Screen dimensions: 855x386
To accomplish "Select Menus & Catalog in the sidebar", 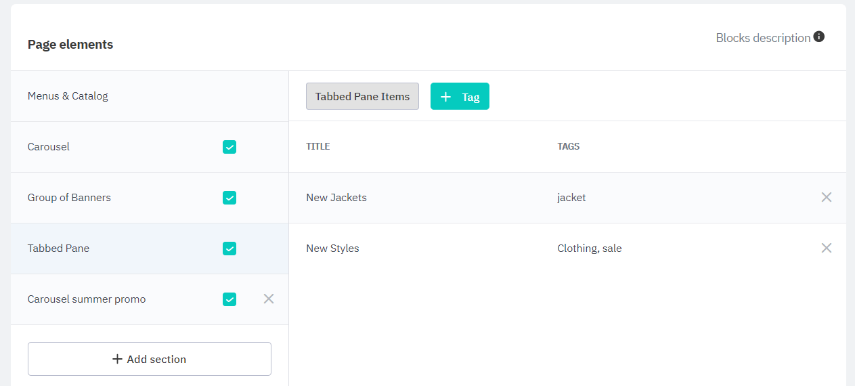I will [68, 96].
